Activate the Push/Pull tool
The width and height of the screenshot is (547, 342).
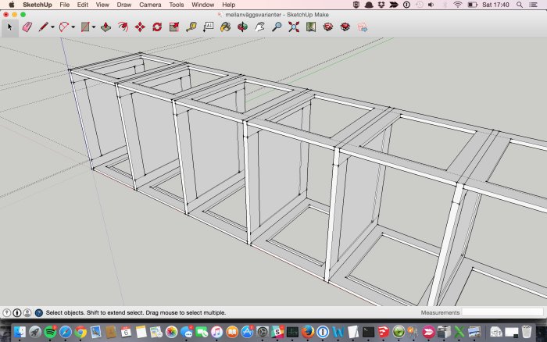(105, 27)
